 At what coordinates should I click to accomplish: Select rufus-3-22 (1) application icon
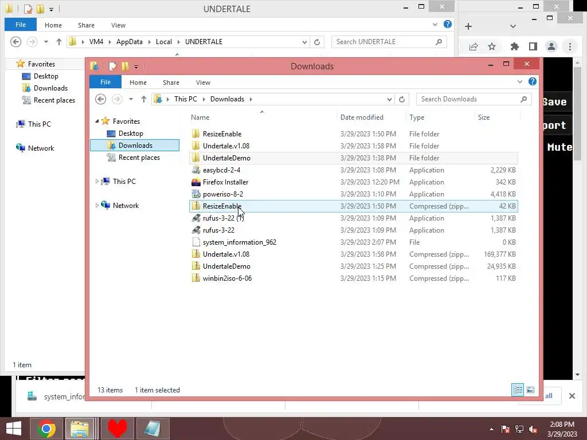tap(195, 218)
